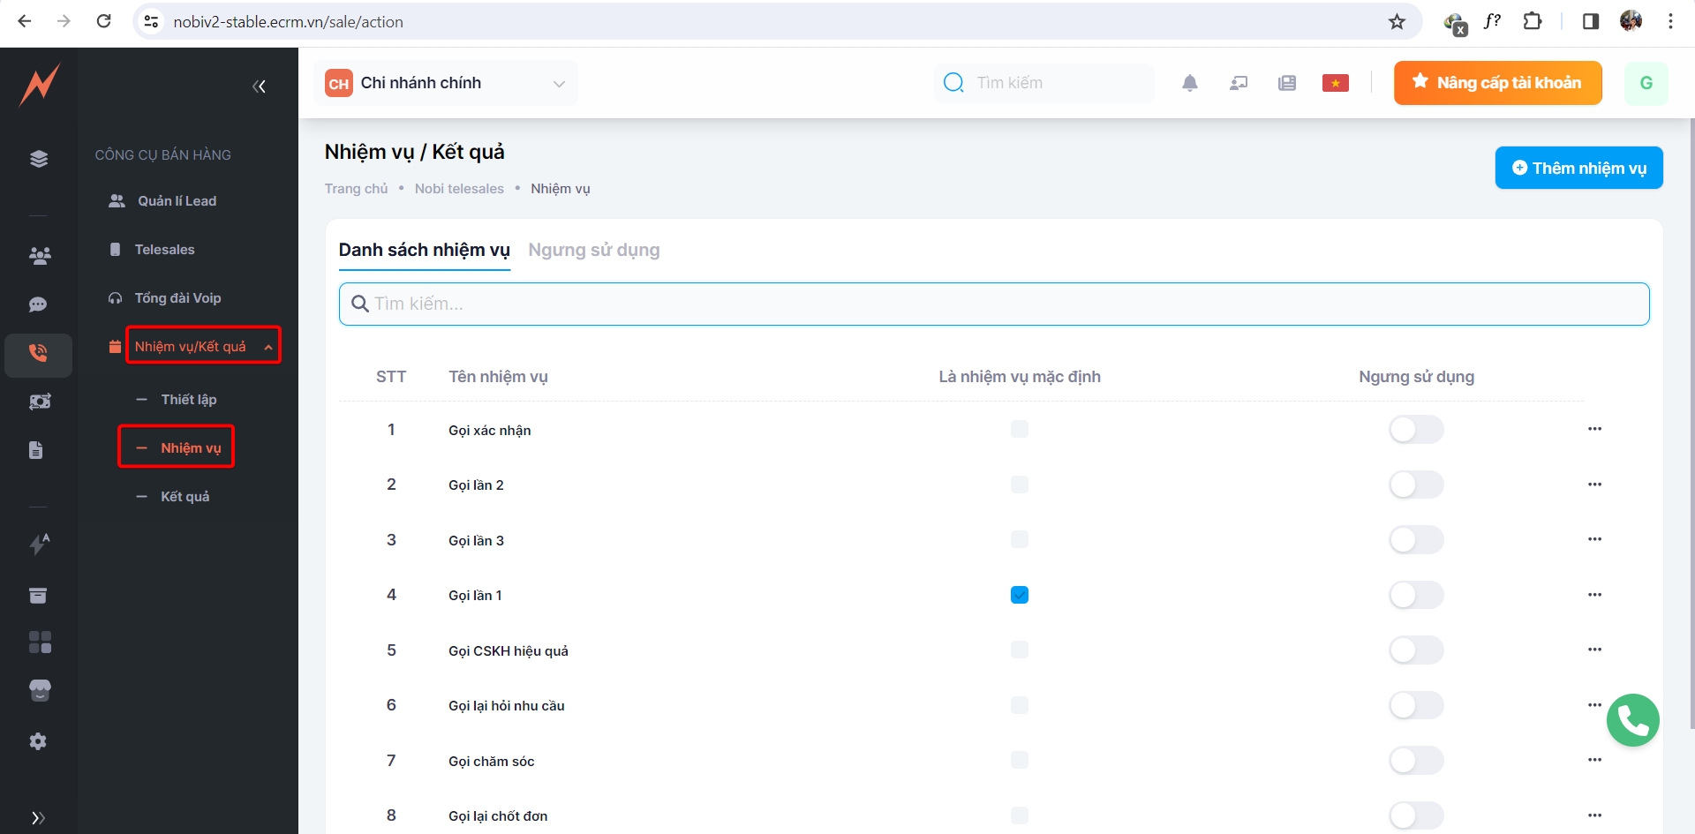The height and width of the screenshot is (834, 1695).
Task: Click the Thêm nhiệm vụ button
Action: tap(1578, 168)
